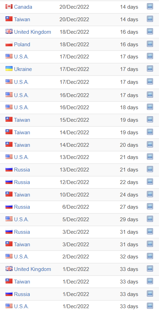The image size is (159, 312).
Task: Open screenshot icon for United Kingdom 1/Dec/2022
Action: [x=150, y=269]
